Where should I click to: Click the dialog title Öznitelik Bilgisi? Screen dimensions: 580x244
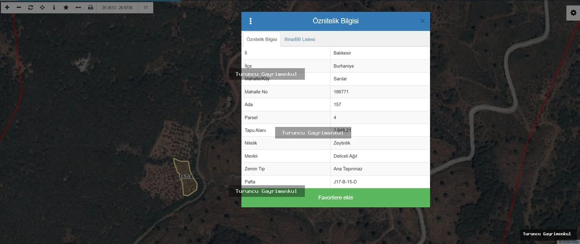click(336, 21)
